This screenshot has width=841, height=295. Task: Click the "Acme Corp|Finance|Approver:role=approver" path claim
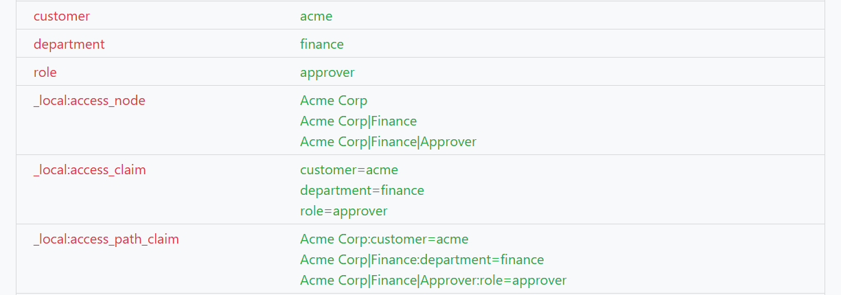coord(433,281)
